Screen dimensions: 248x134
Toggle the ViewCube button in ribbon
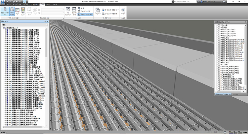(12, 11)
